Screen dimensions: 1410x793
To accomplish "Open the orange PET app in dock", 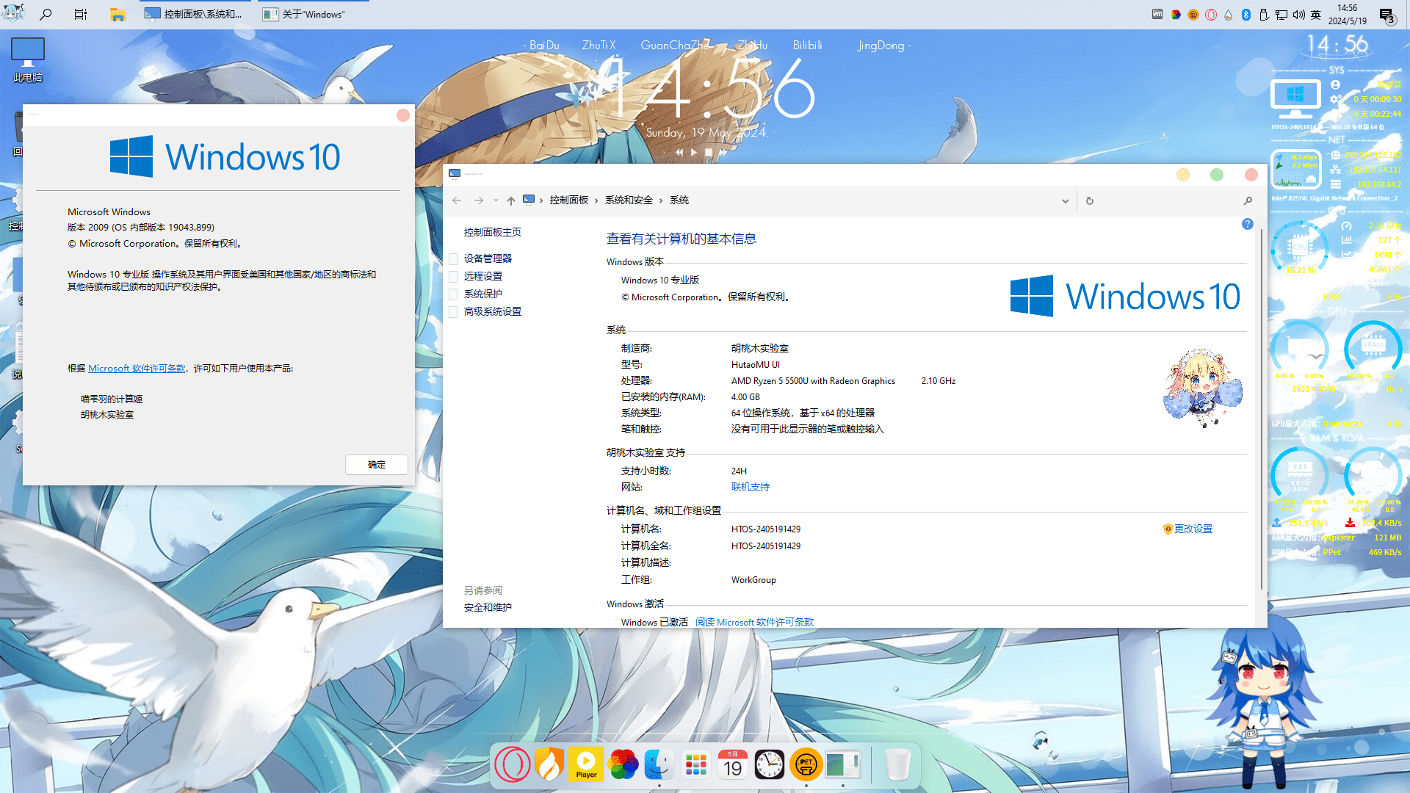I will 806,764.
